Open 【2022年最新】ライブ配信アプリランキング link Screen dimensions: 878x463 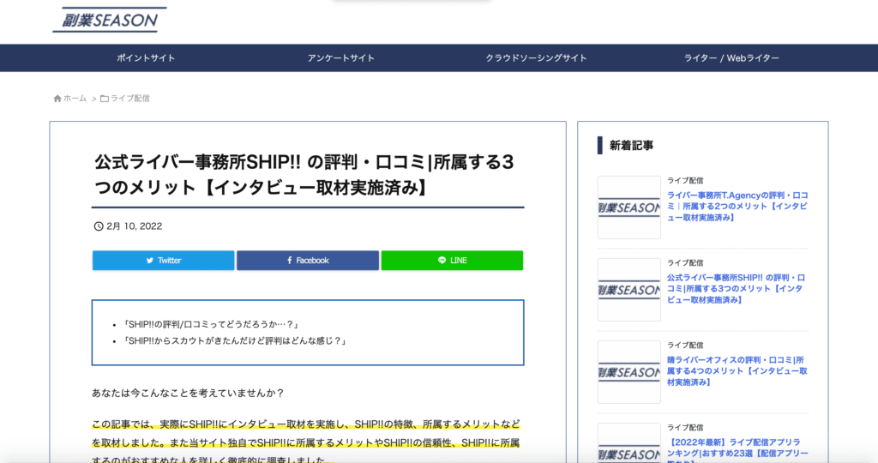tap(737, 451)
